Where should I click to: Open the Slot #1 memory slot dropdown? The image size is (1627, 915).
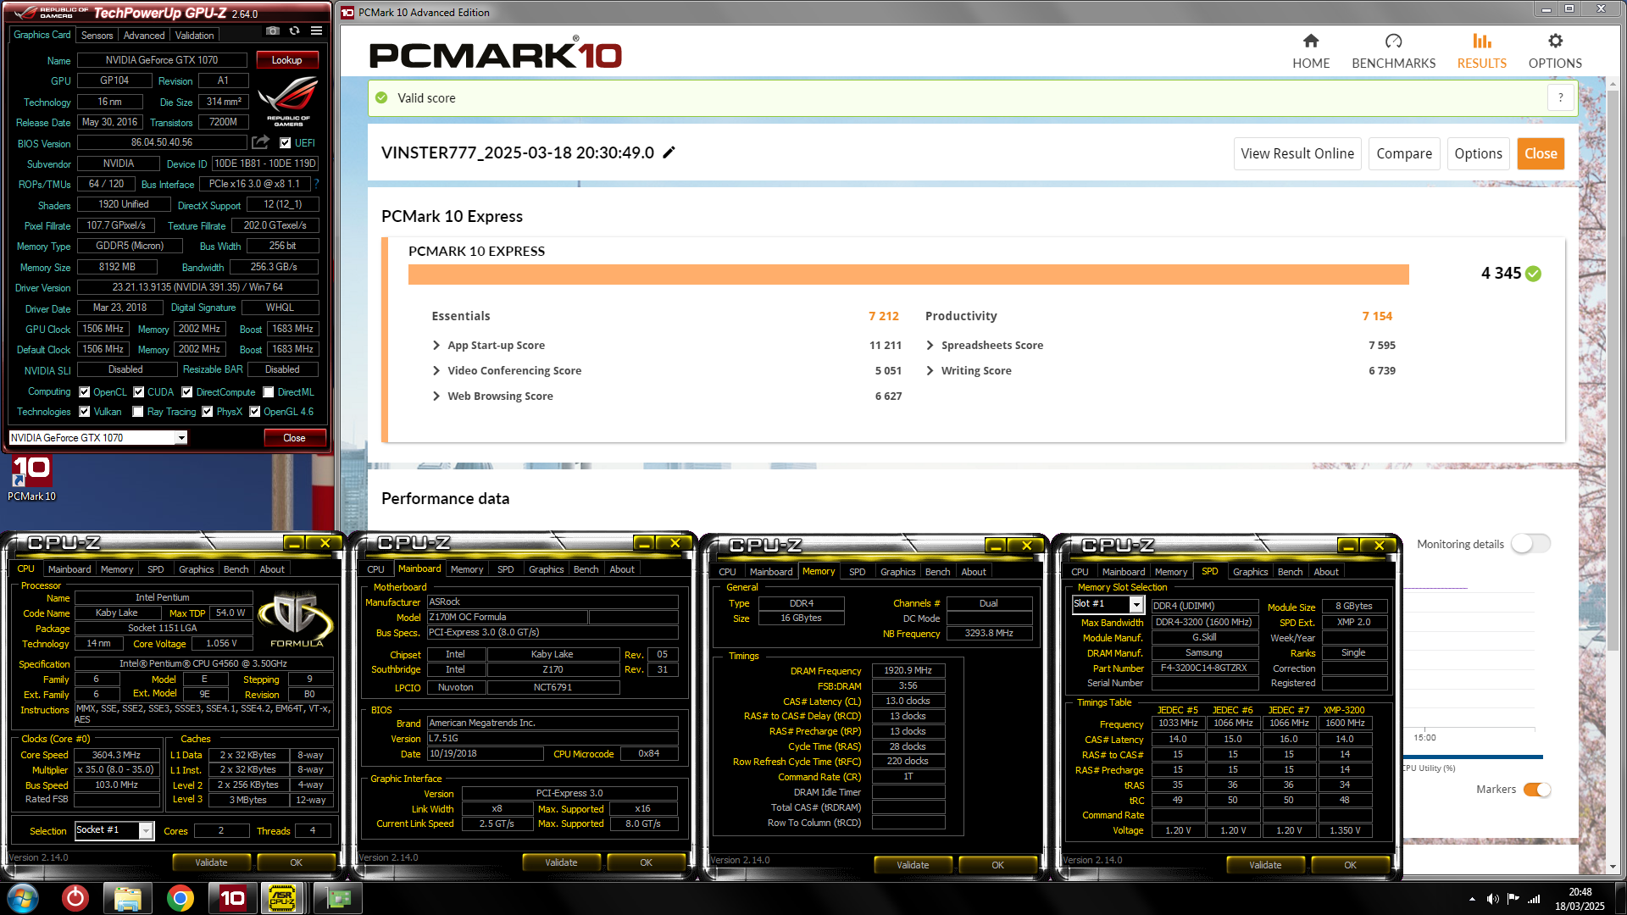(x=1136, y=604)
